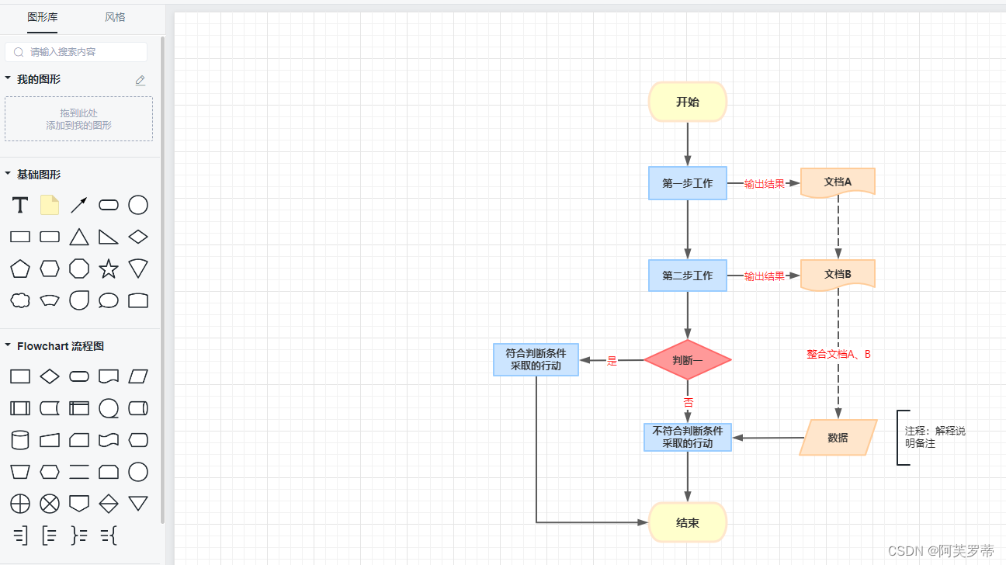Viewport: 1006px width, 565px height.
Task: Click the 拖到此处 drop area
Action: (x=78, y=119)
